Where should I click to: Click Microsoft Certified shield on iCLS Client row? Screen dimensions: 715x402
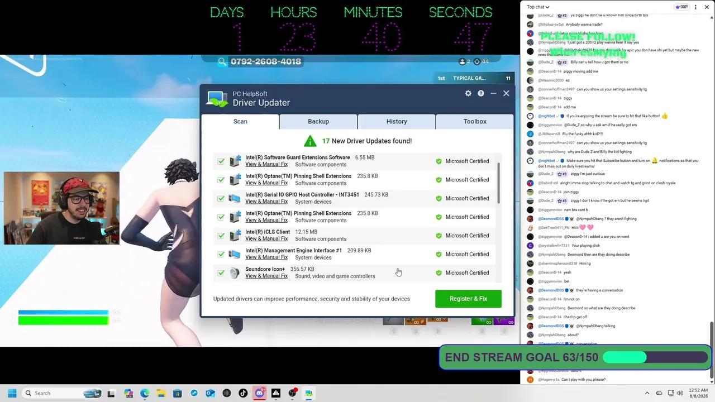(x=438, y=236)
